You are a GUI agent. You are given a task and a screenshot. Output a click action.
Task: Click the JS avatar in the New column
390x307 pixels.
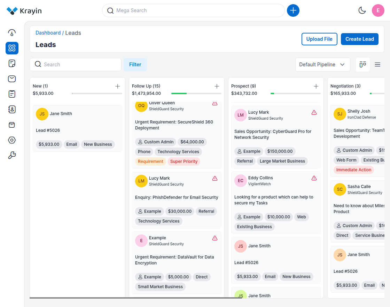(42, 114)
